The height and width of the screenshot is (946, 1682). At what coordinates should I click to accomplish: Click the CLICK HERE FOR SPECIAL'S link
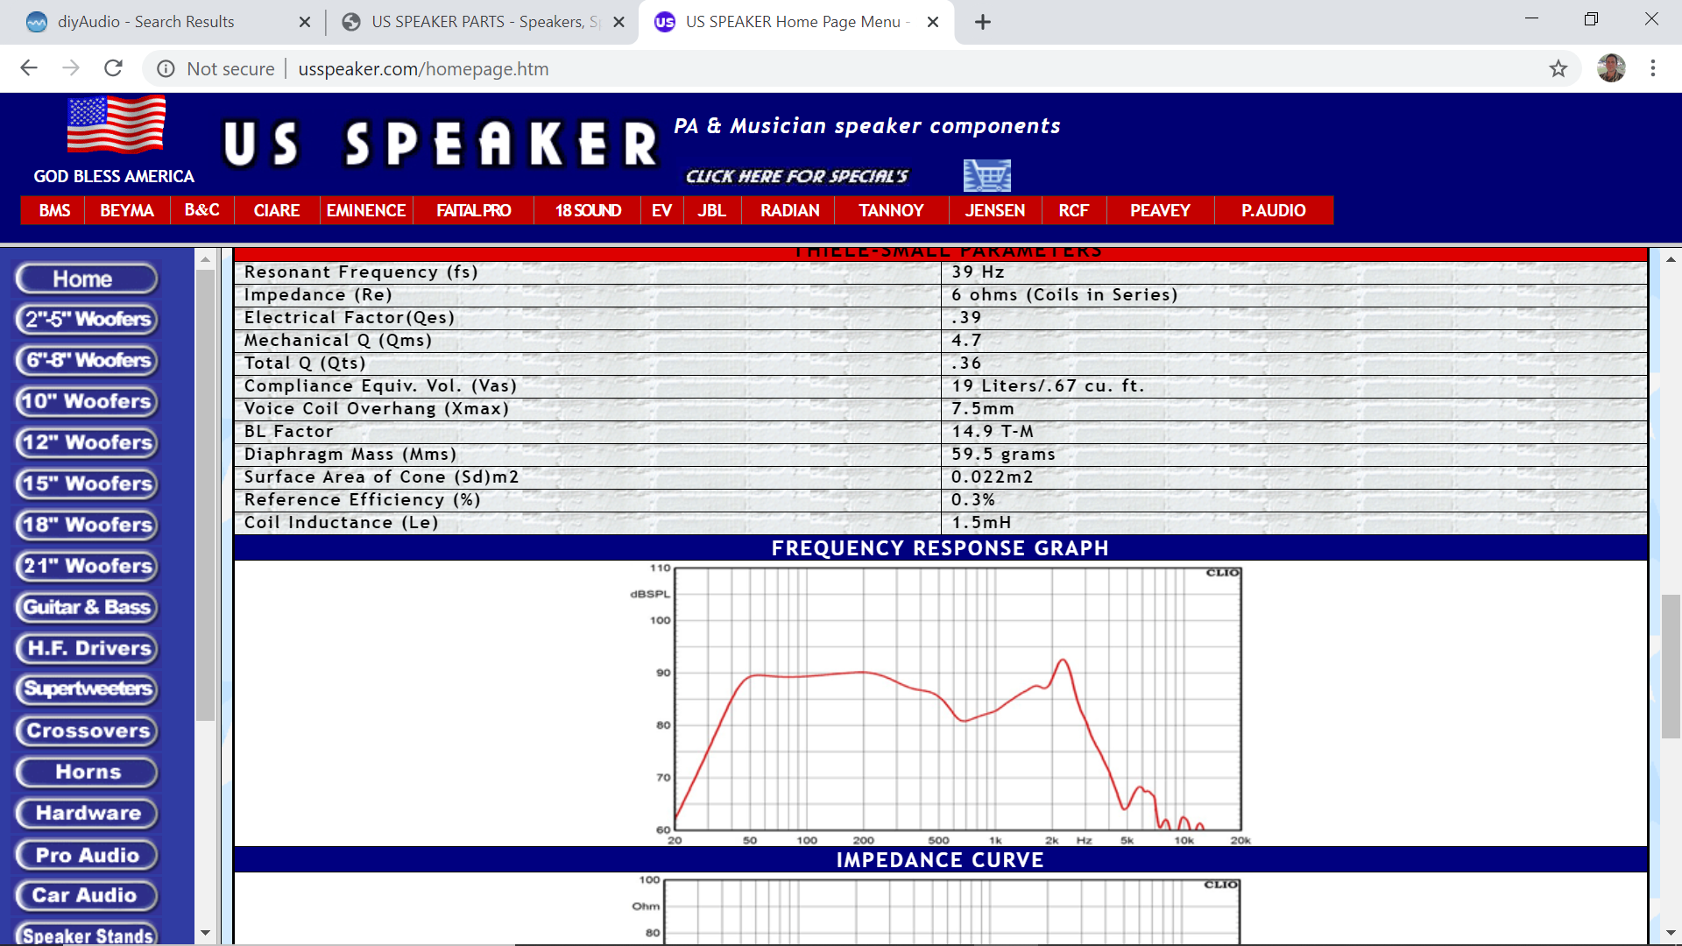pyautogui.click(x=796, y=176)
